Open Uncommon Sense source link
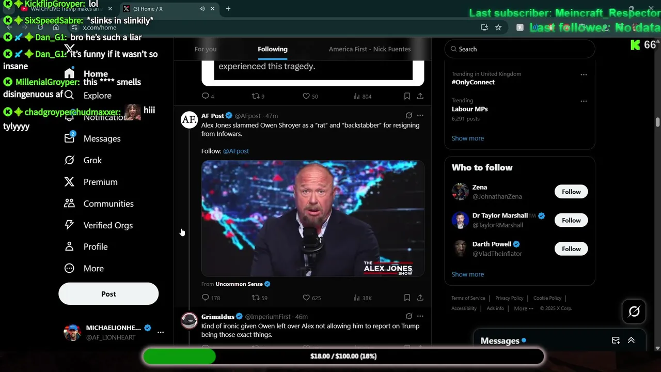The image size is (661, 372). [239, 284]
